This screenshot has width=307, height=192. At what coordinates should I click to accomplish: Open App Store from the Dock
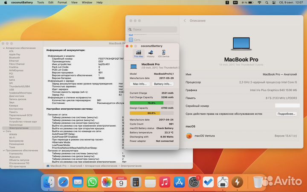pyautogui.click(x=179, y=182)
